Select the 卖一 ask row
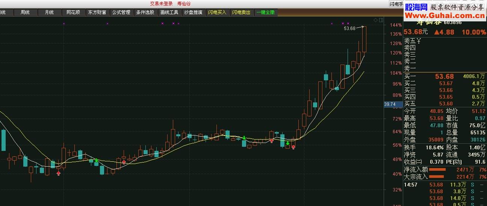The image size is (487, 206). (x=445, y=68)
